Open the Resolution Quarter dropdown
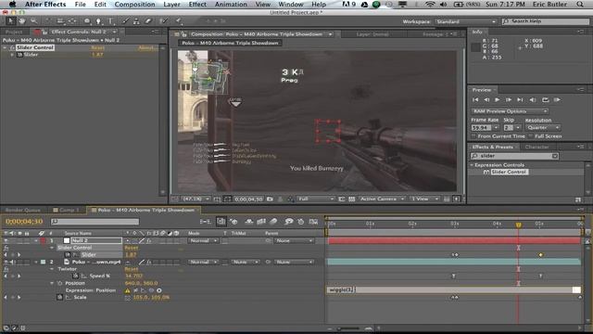The image size is (593, 334). (542, 128)
